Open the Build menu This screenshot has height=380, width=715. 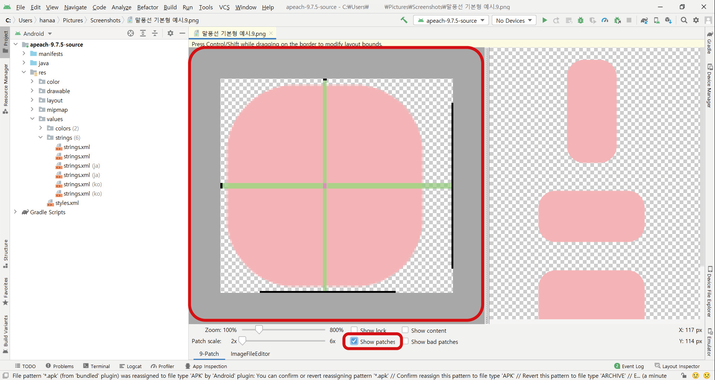(x=170, y=7)
